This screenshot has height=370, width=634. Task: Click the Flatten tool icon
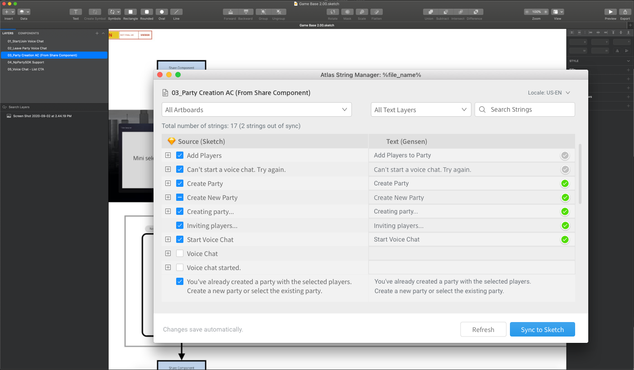tap(376, 12)
